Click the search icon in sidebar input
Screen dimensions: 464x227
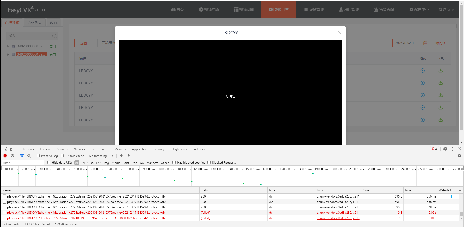tap(54, 36)
